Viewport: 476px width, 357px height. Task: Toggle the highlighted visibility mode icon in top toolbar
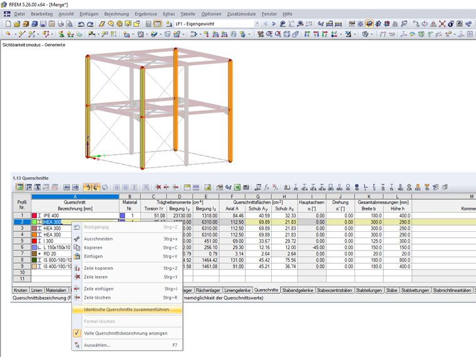point(369,24)
